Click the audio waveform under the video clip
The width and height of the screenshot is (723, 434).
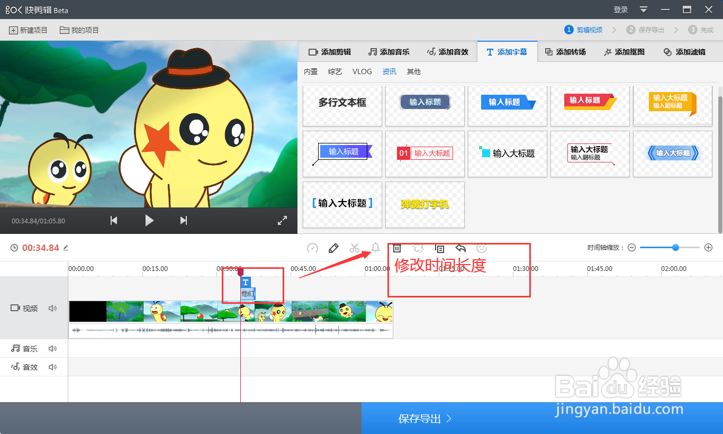pyautogui.click(x=231, y=330)
